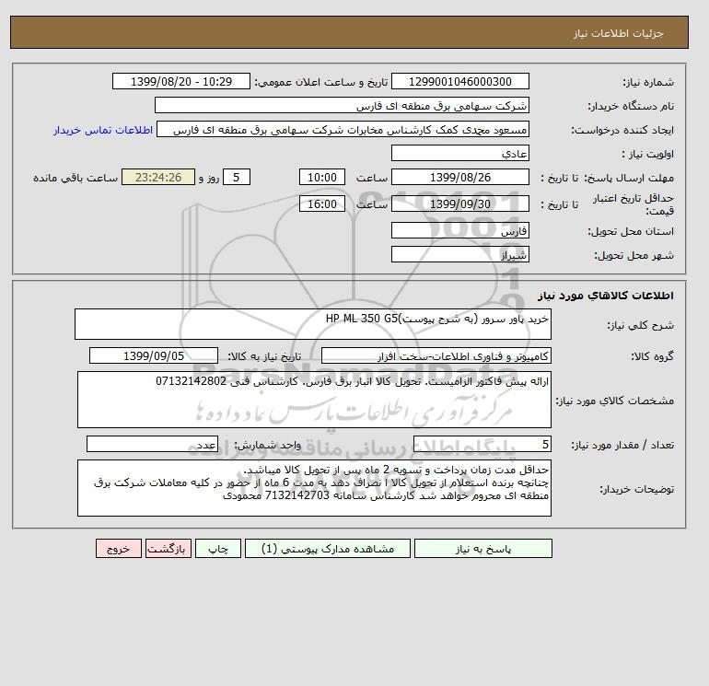Click the 'بازگشت' back button
Image resolution: width=709 pixels, height=686 pixels.
click(x=169, y=549)
